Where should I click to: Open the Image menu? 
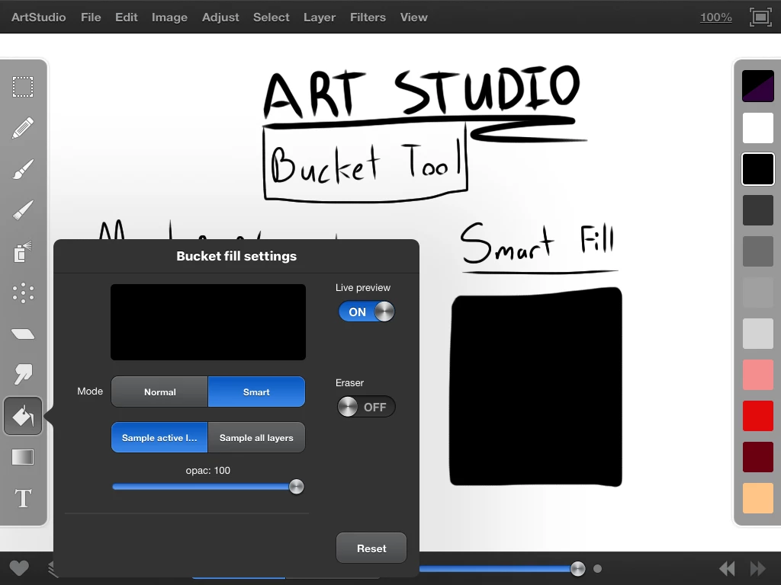point(169,18)
